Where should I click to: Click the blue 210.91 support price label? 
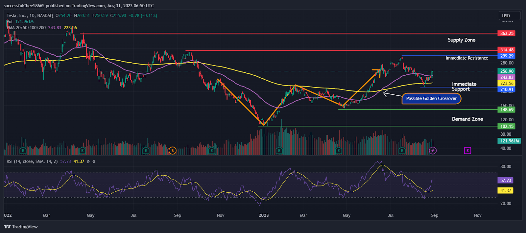[x=507, y=89]
